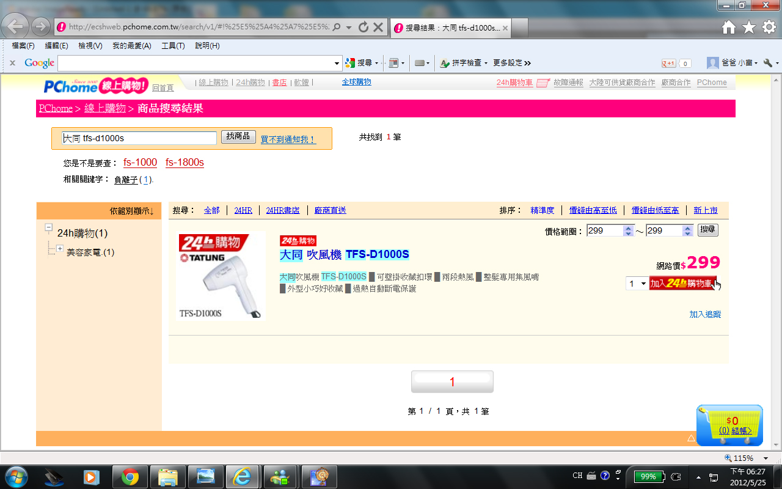The width and height of the screenshot is (782, 489).
Task: Collapse the 24h購物(1) tree node
Action: pyautogui.click(x=49, y=228)
